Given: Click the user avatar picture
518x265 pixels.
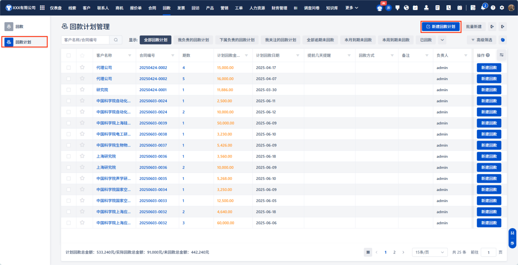Looking at the screenshot, I should [x=511, y=8].
